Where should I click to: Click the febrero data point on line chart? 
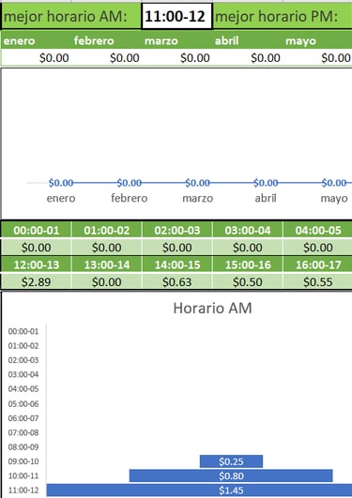130,183
